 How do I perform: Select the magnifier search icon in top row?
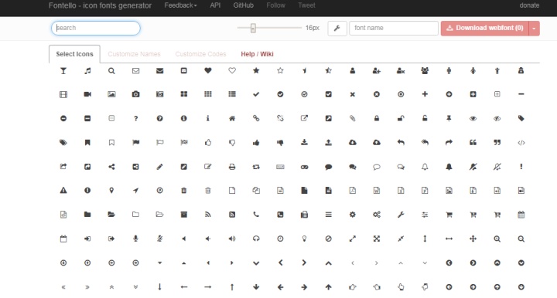click(111, 71)
